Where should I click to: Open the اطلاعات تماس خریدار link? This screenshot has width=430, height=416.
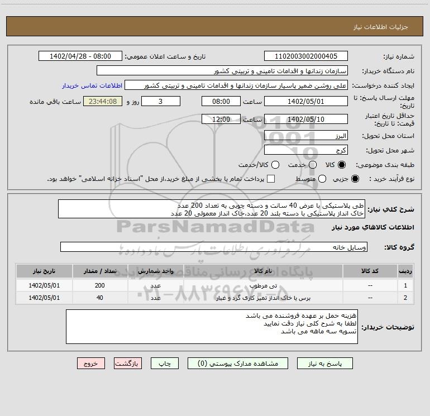tap(92, 85)
